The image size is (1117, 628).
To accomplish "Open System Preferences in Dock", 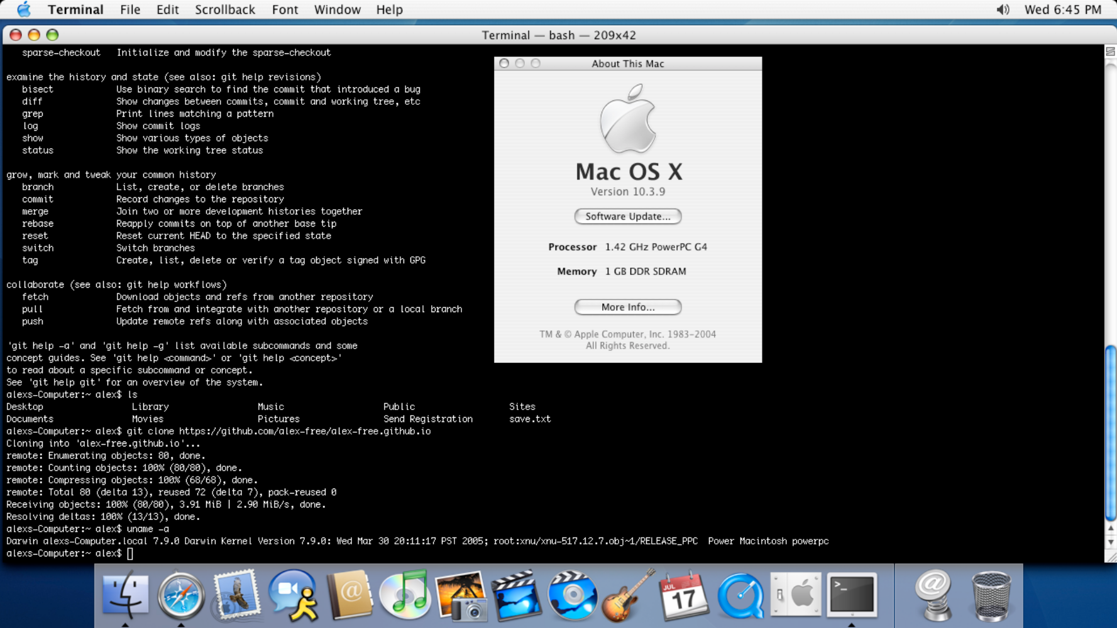I will [x=796, y=595].
